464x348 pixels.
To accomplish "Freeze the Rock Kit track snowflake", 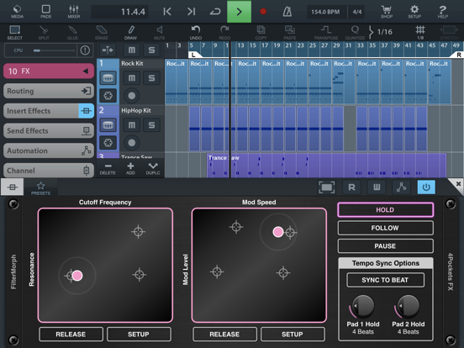I will click(x=108, y=96).
